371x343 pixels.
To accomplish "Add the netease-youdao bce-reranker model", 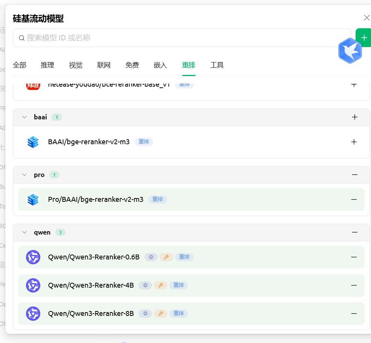I will [x=354, y=84].
